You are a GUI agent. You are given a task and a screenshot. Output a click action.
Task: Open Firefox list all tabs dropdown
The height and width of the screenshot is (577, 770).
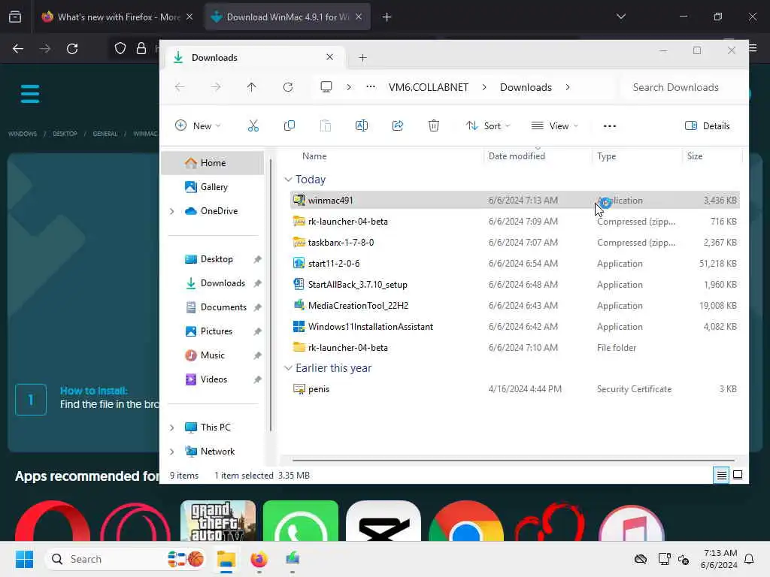(x=620, y=17)
